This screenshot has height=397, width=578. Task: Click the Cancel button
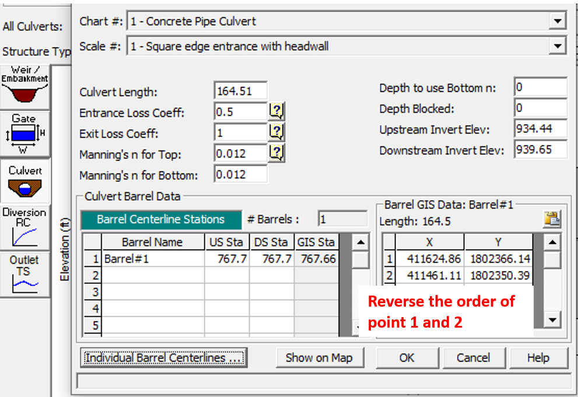[x=474, y=357]
